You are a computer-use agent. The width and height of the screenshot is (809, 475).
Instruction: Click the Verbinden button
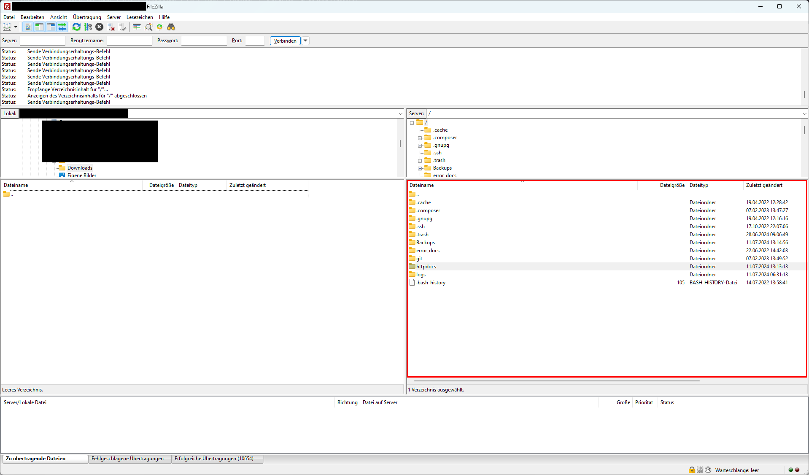coord(285,40)
